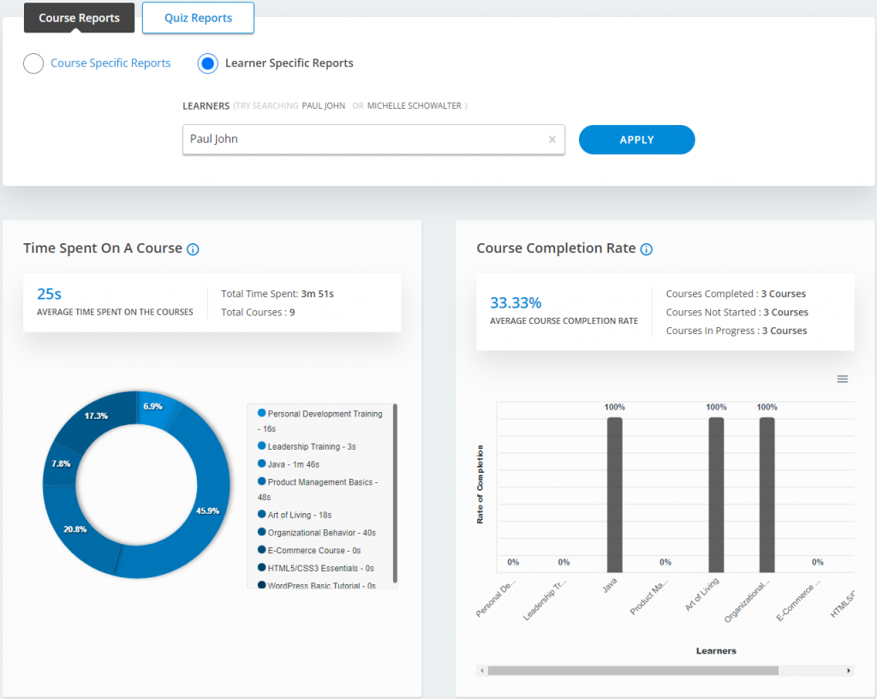The height and width of the screenshot is (699, 877).
Task: Toggle Organizational Behavior legend dot
Action: (261, 532)
